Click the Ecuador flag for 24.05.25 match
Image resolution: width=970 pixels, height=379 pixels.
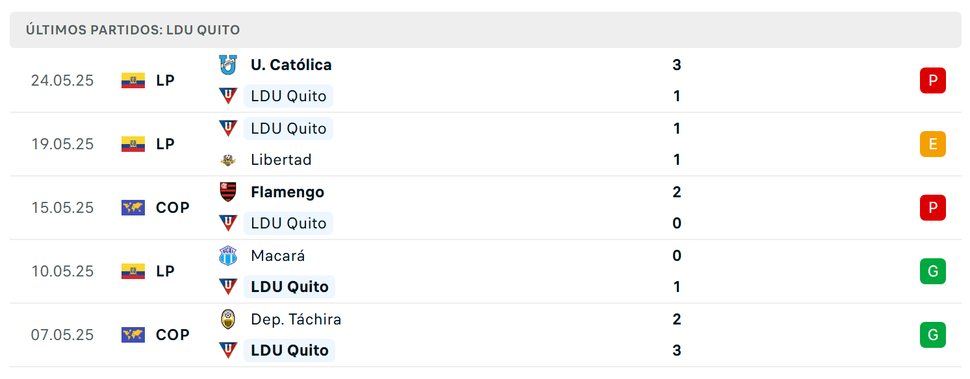pos(133,80)
